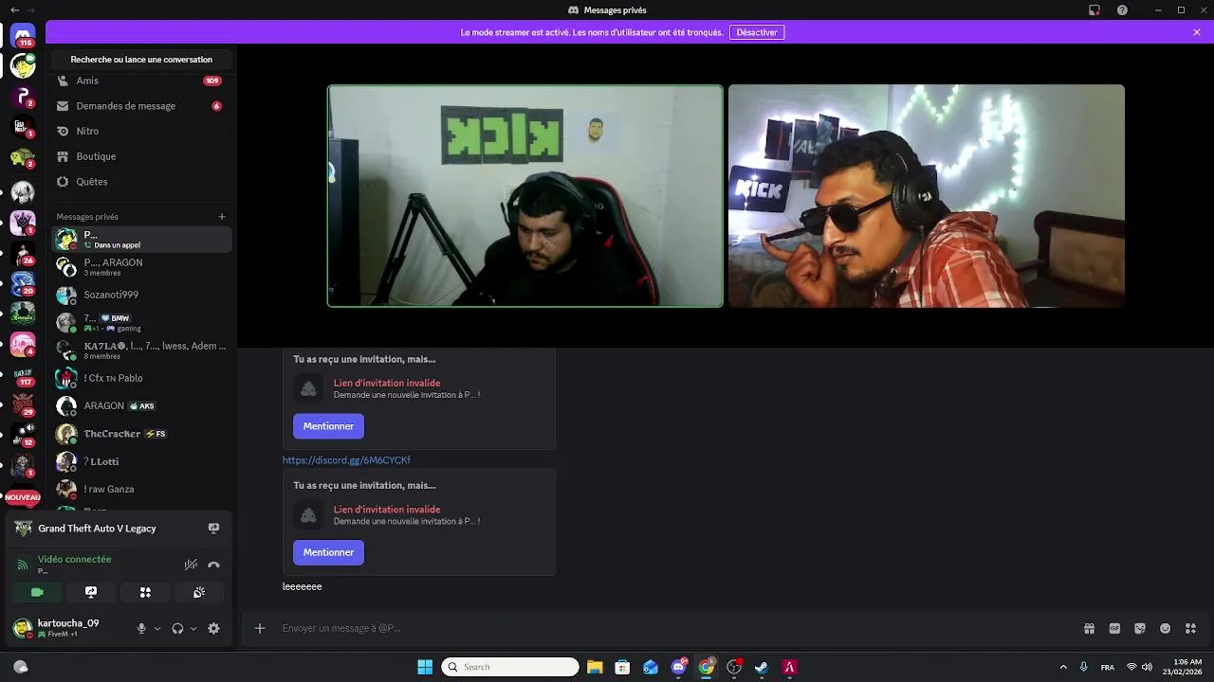The image size is (1214, 682).
Task: Open the BMW gaming user conversation
Action: (x=140, y=323)
